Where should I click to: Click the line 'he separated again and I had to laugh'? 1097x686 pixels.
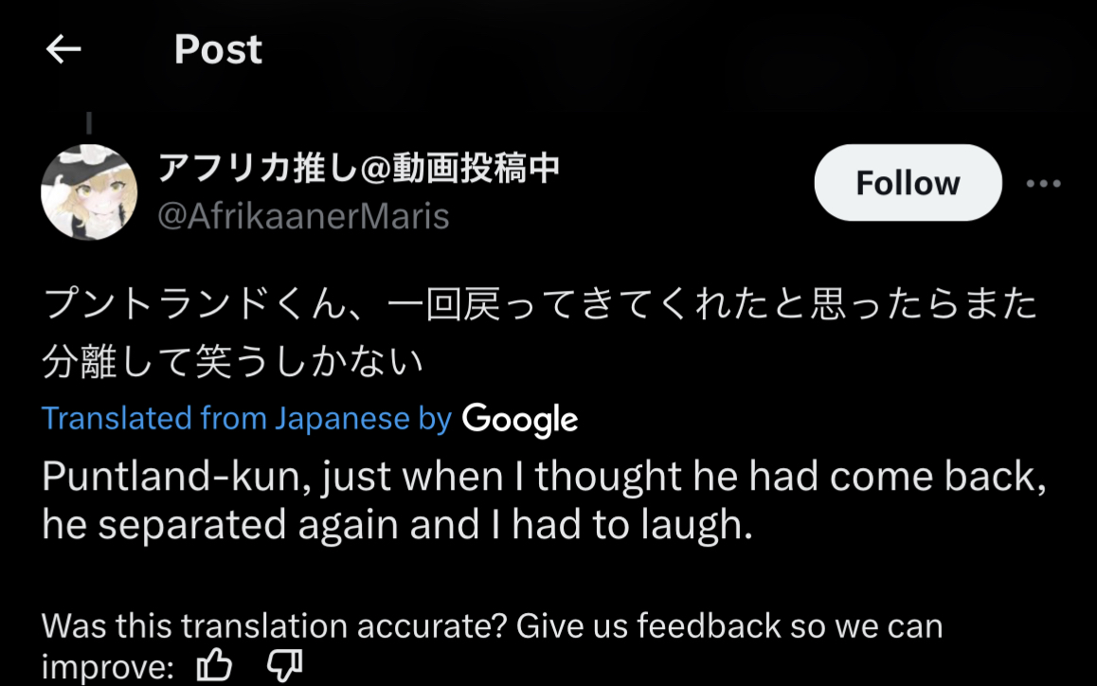(x=397, y=526)
